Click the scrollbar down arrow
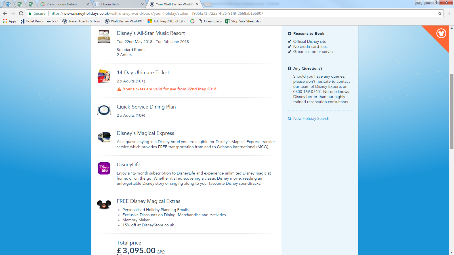Viewport: 454px width, 255px height. (451, 252)
